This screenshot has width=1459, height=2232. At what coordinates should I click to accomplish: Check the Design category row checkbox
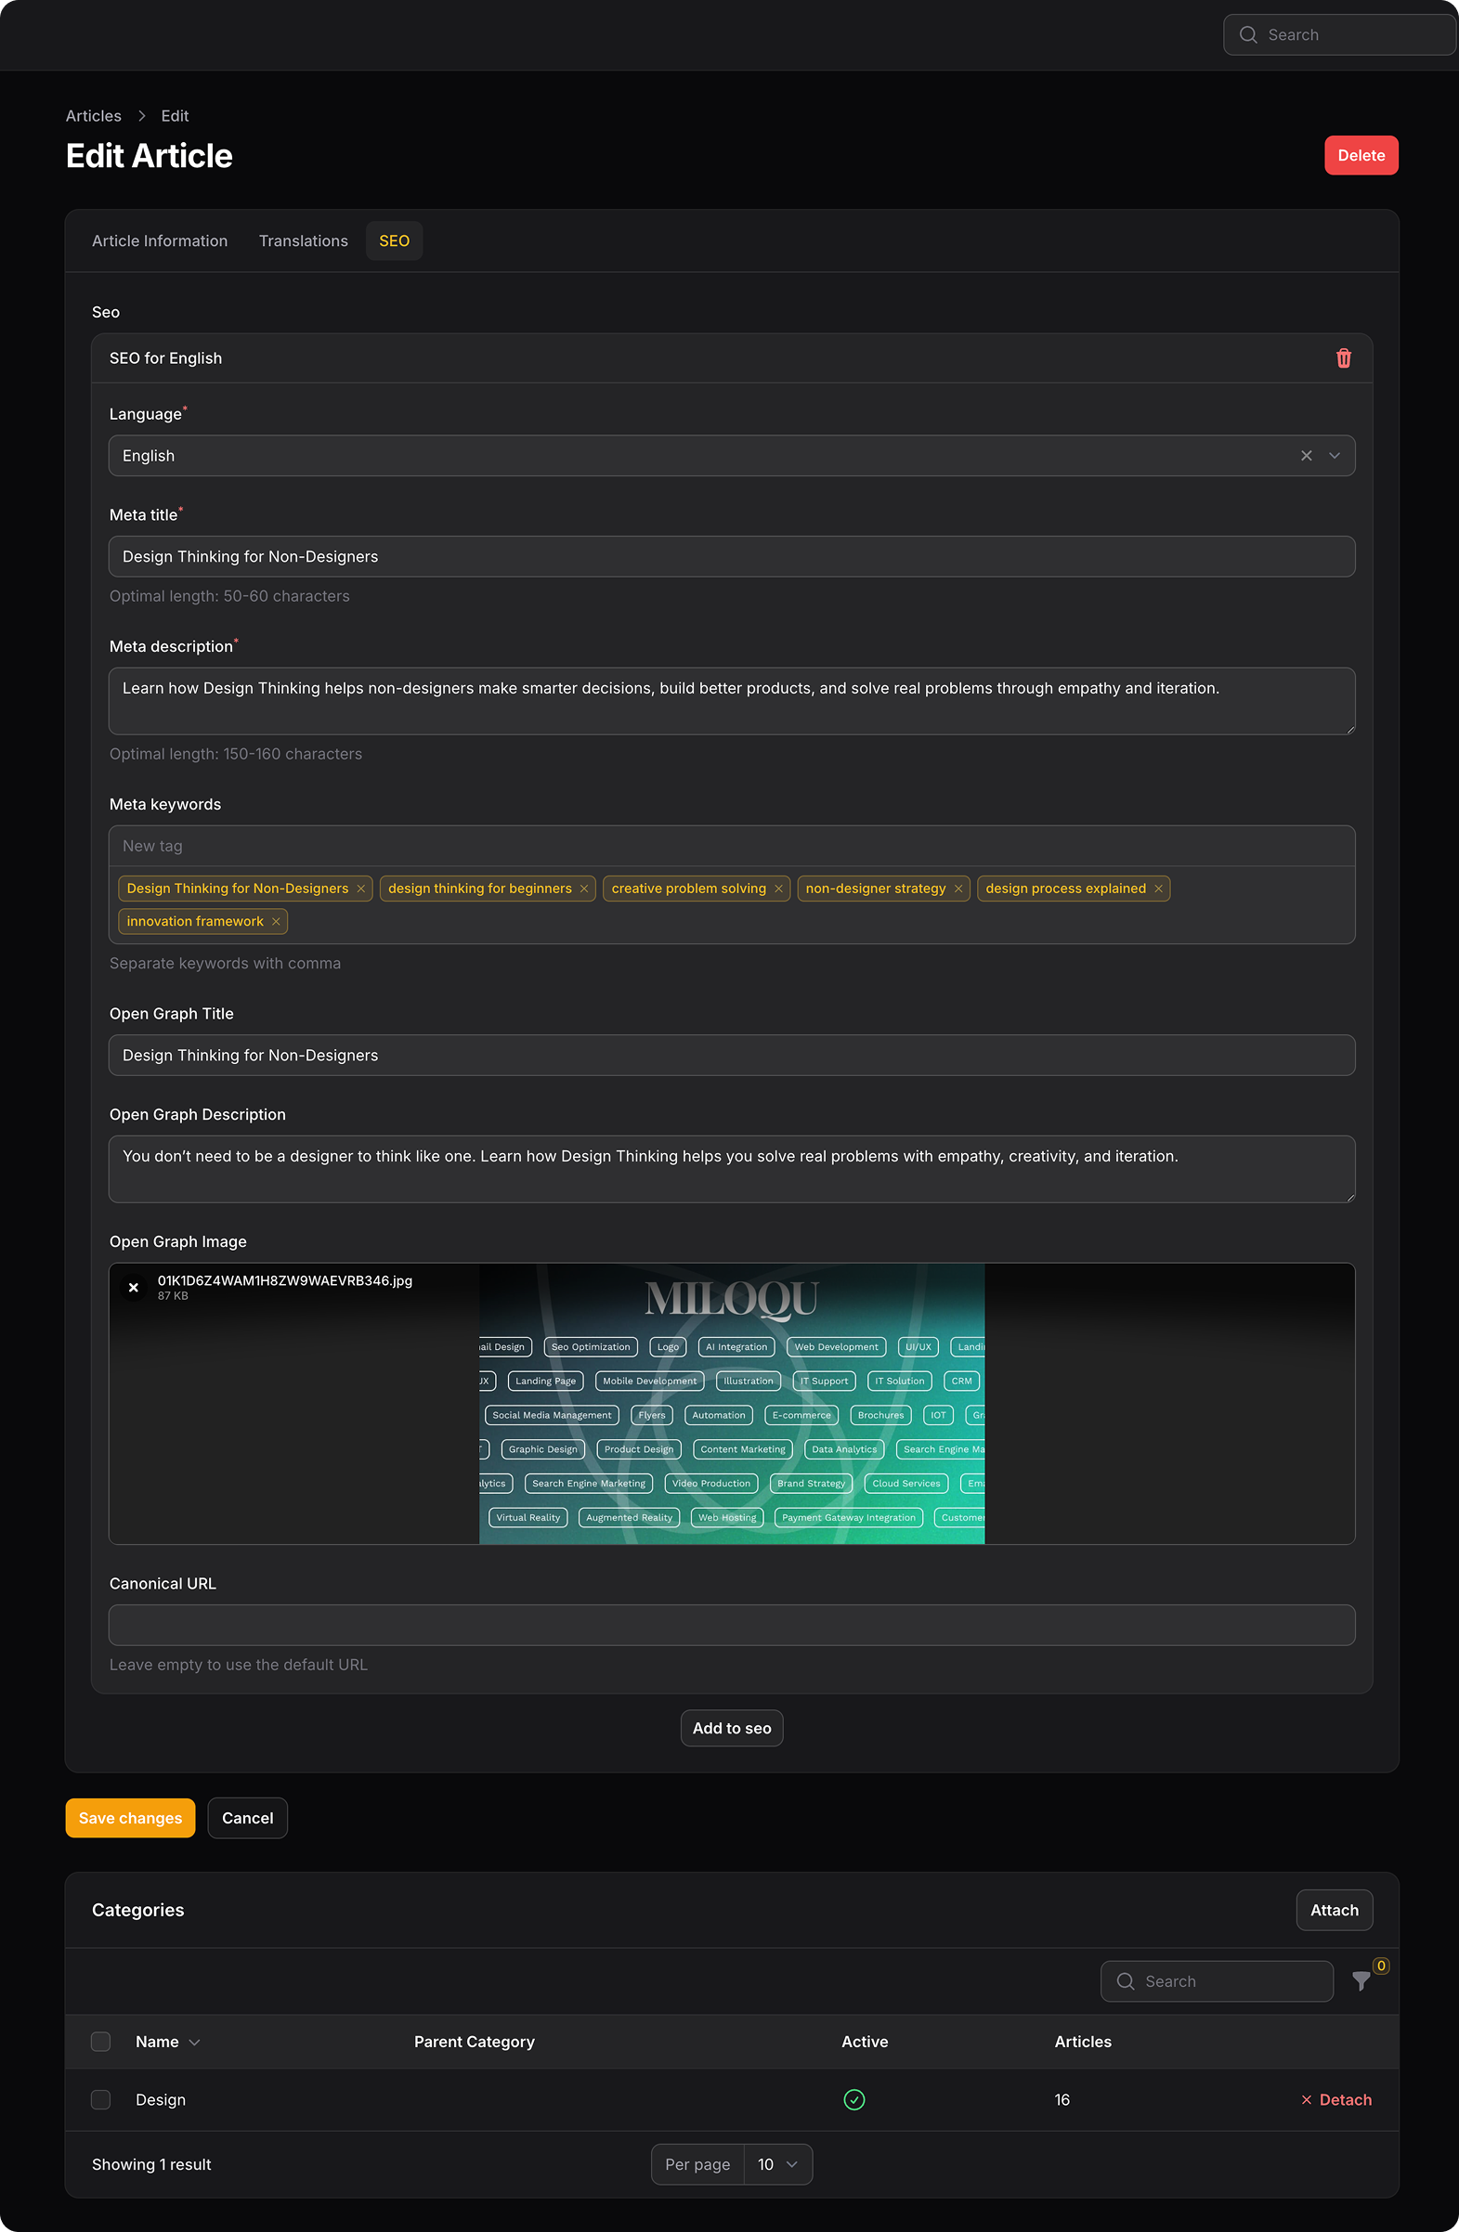coord(100,2100)
